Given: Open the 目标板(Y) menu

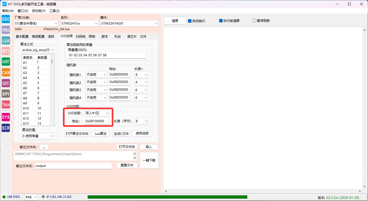Looking at the screenshot, I should coord(39,11).
